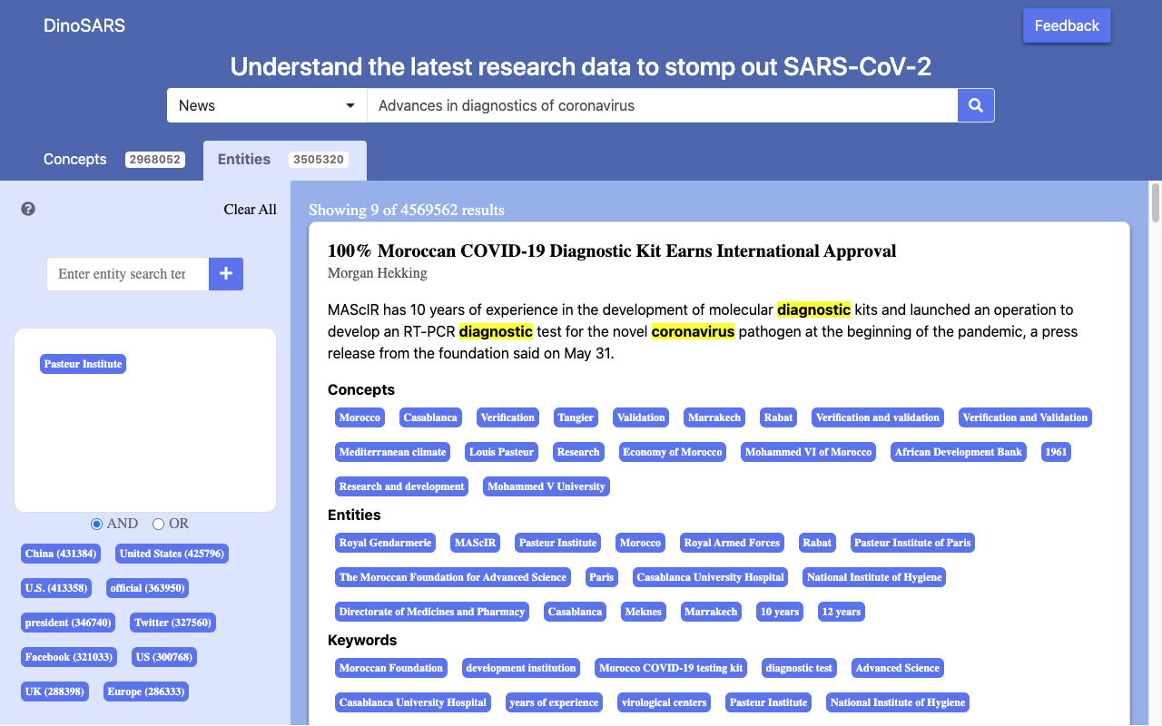The width and height of the screenshot is (1162, 726).
Task: Switch to the Concepts tab
Action: 114,160
